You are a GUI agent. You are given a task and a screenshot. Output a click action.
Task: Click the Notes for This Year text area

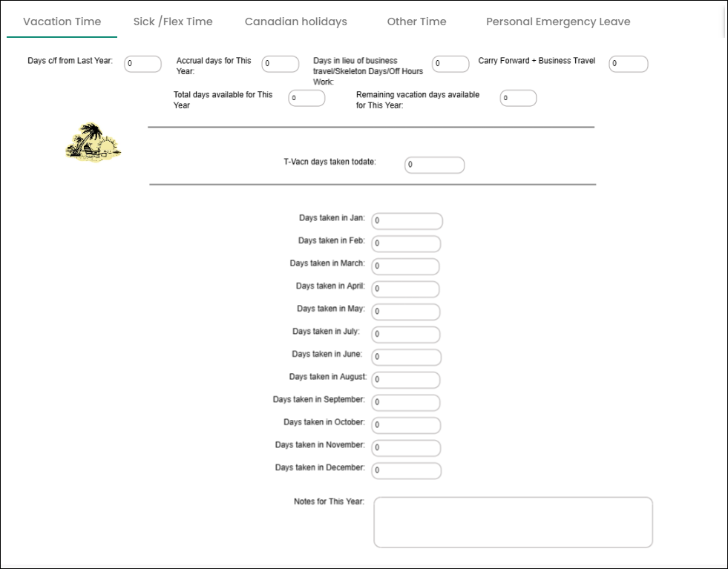click(x=513, y=522)
